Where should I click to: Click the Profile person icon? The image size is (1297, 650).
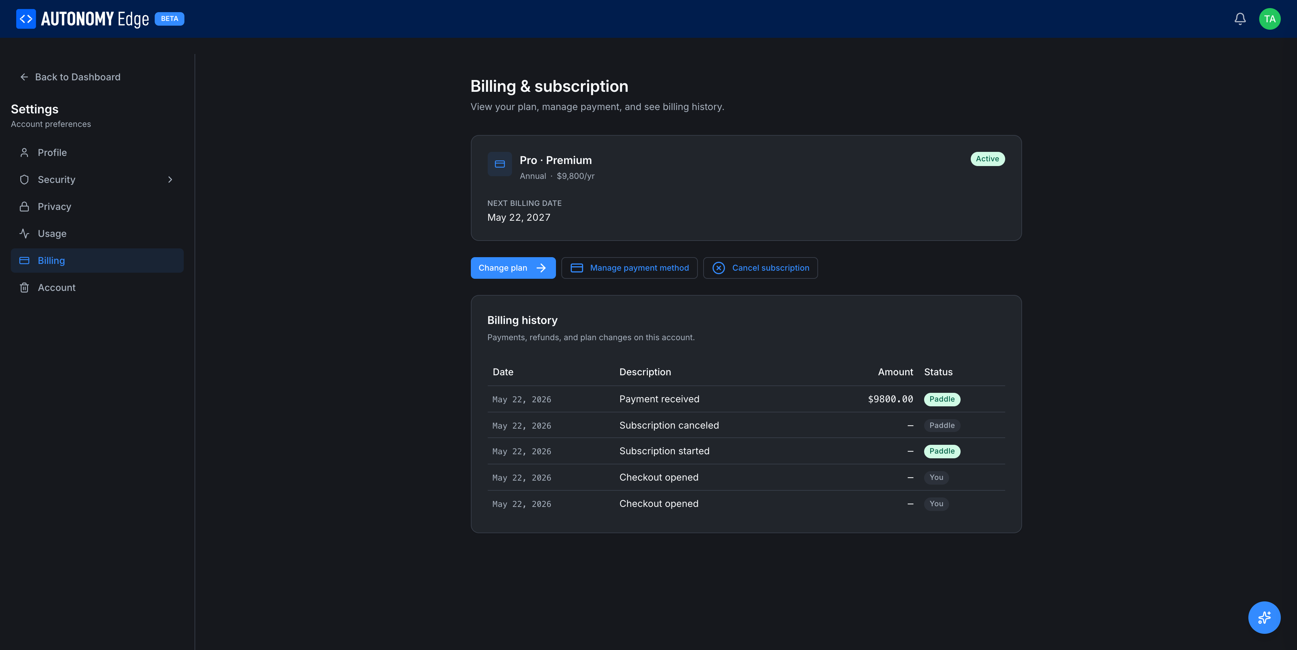[24, 153]
